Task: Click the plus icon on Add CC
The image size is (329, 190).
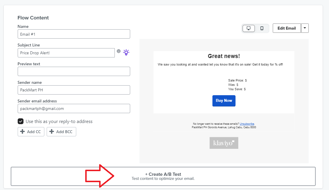Action: click(22, 132)
